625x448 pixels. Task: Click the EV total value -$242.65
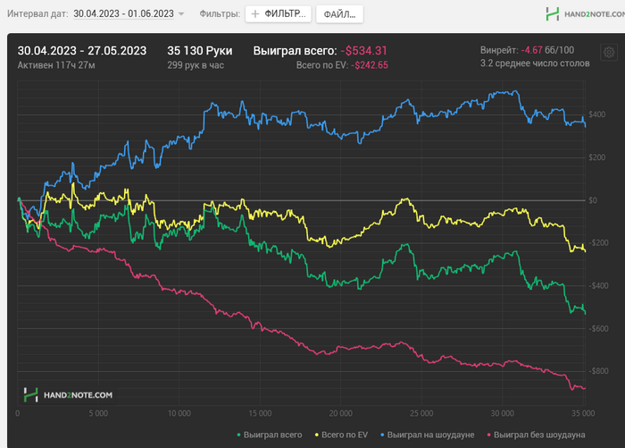click(x=376, y=65)
